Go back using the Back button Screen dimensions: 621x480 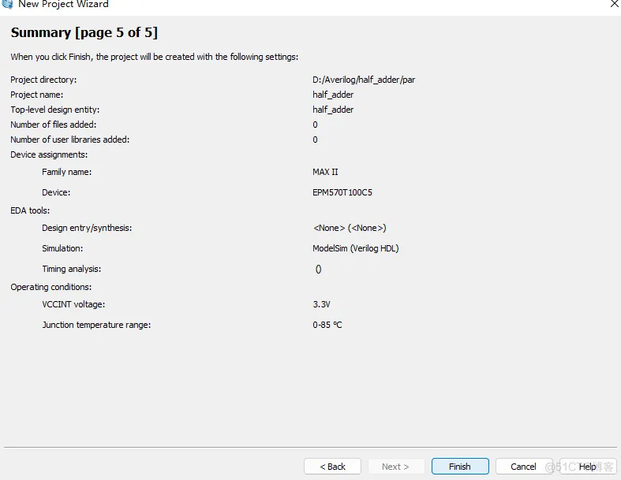(332, 467)
